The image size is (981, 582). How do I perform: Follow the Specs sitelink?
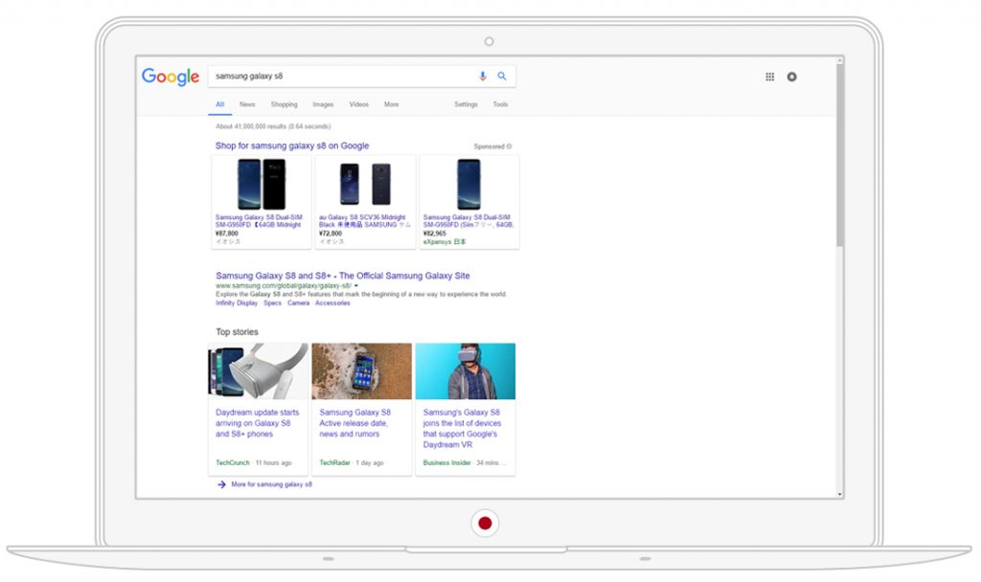pos(272,303)
